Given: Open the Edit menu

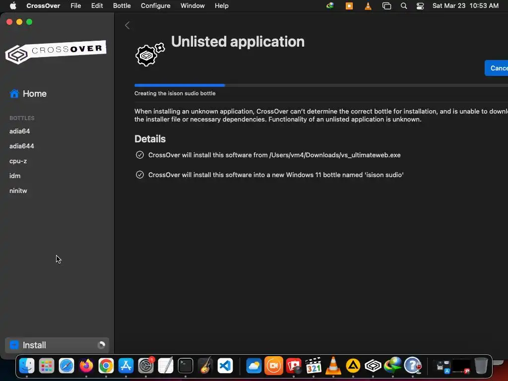Looking at the screenshot, I should pos(97,5).
